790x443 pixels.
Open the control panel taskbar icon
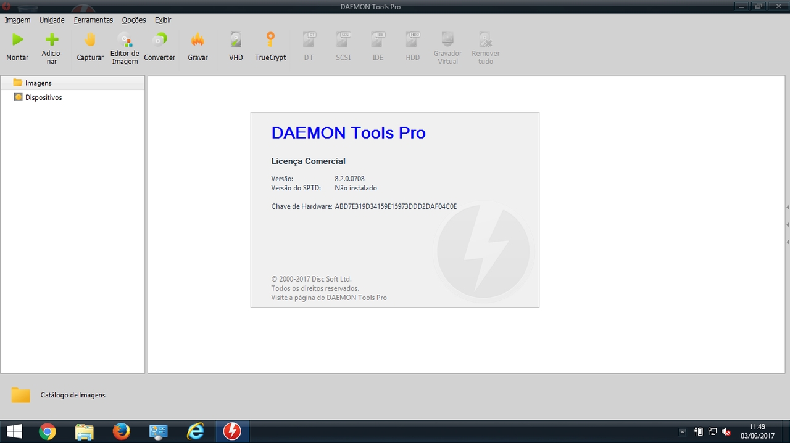(159, 431)
